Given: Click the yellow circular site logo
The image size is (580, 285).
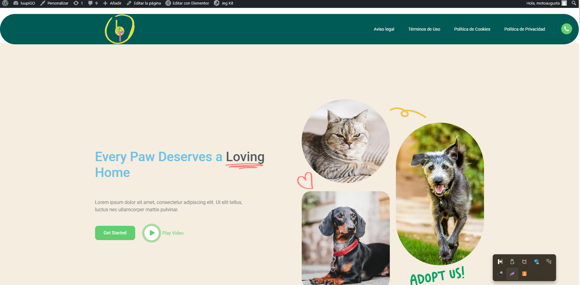Looking at the screenshot, I should (120, 29).
